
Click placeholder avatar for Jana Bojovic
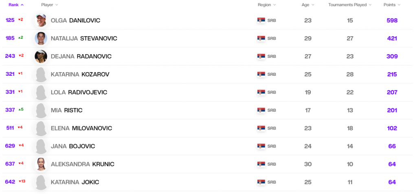coord(41,146)
